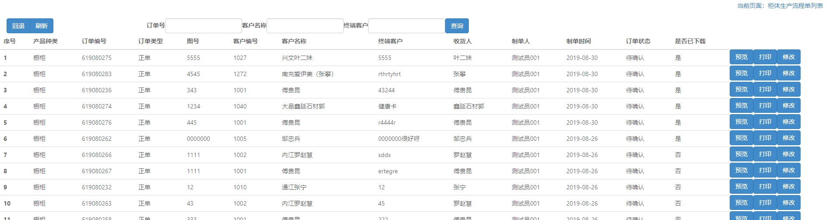Select receiver 叶二妹 cell
Image resolution: width=840 pixels, height=220 pixels.
(x=463, y=58)
